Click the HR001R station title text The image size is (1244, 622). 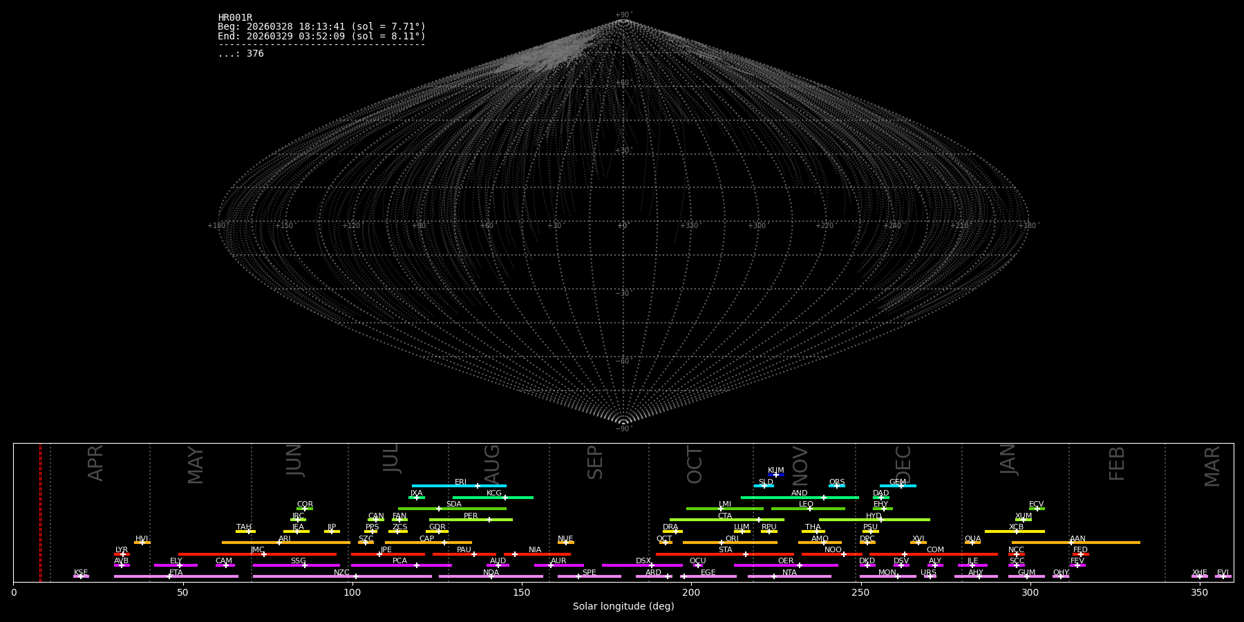(x=235, y=18)
